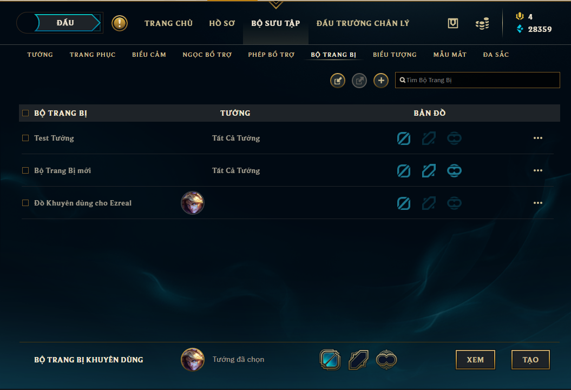This screenshot has height=390, width=571.
Task: Open options menu for Bộ Trang Bị mới
Action: click(x=538, y=170)
